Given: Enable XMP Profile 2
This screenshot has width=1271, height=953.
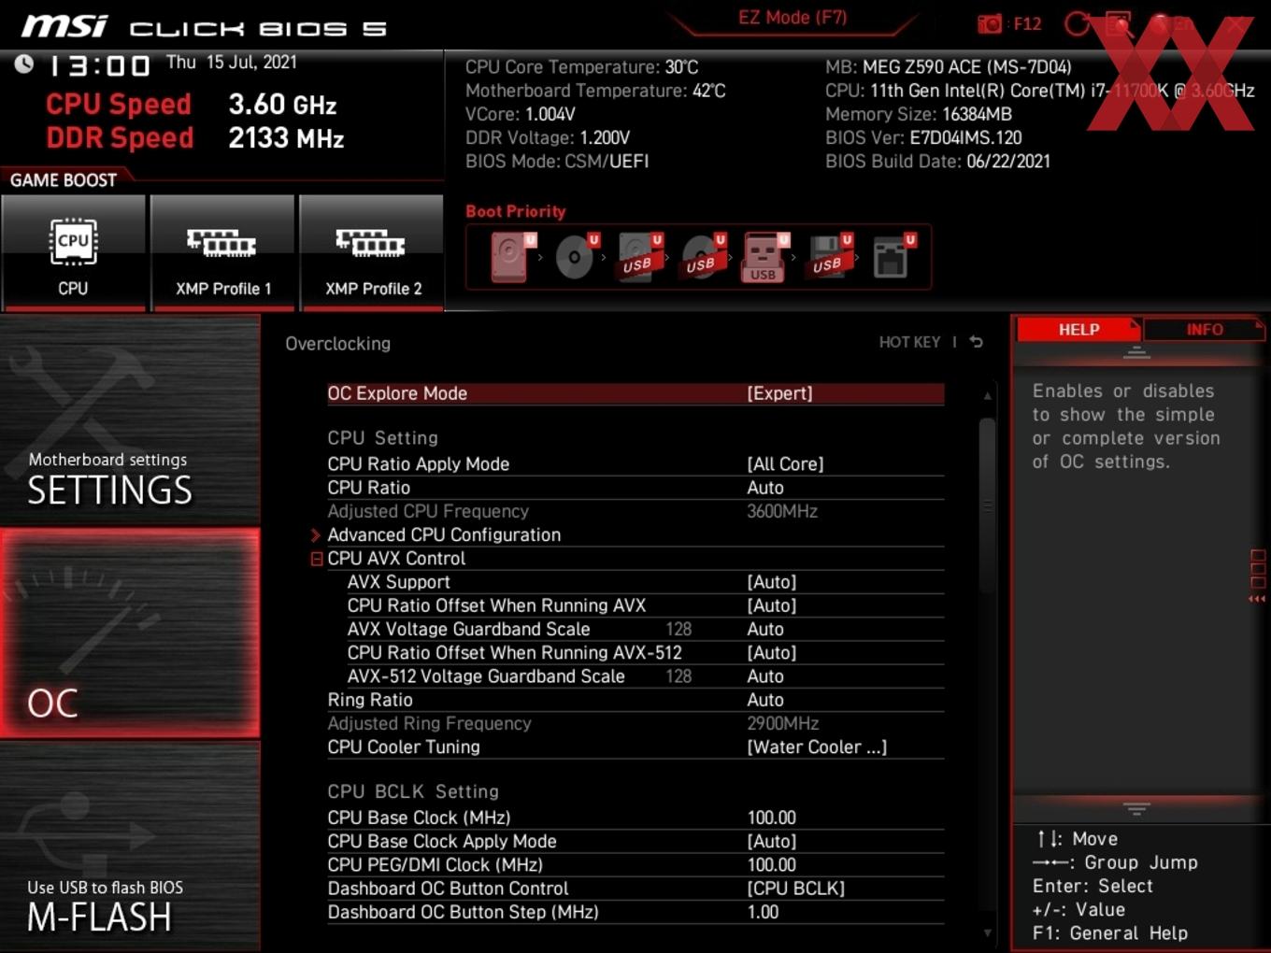Looking at the screenshot, I should tap(372, 251).
